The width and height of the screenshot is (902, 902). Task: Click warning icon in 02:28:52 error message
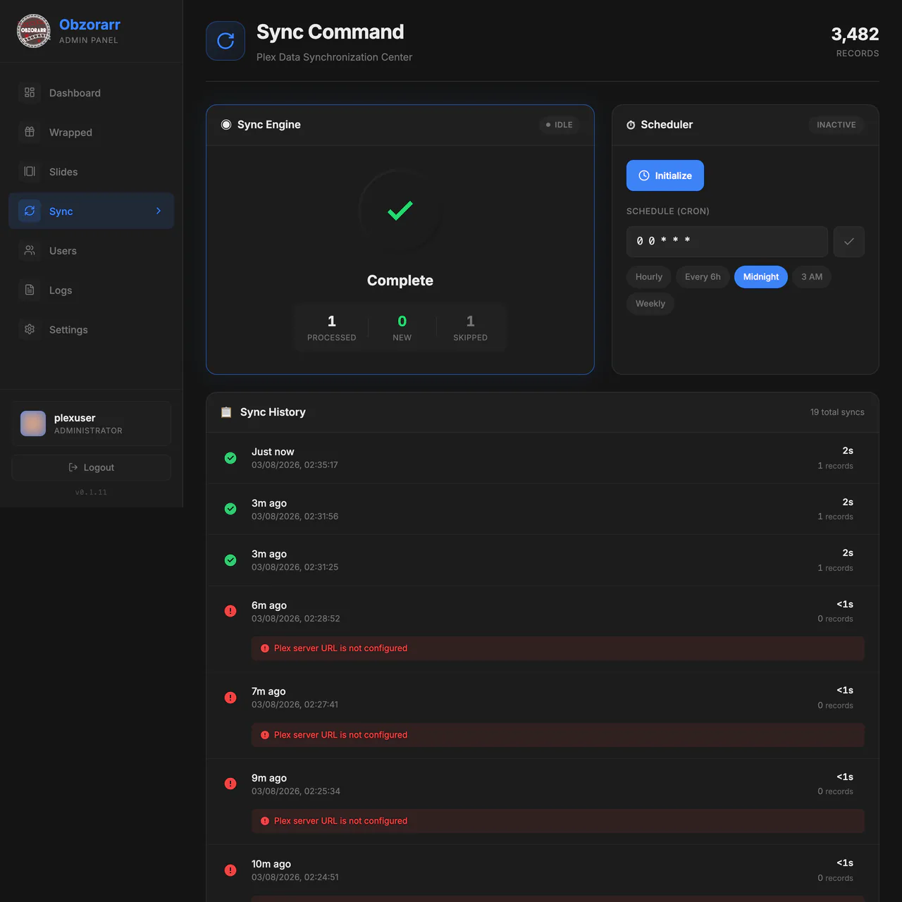click(265, 648)
